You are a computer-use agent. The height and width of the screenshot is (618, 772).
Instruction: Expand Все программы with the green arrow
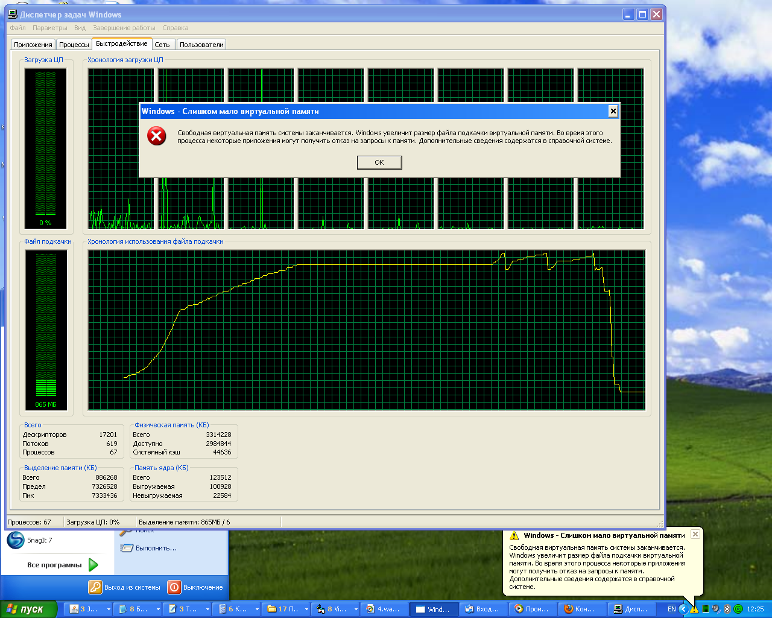93,565
